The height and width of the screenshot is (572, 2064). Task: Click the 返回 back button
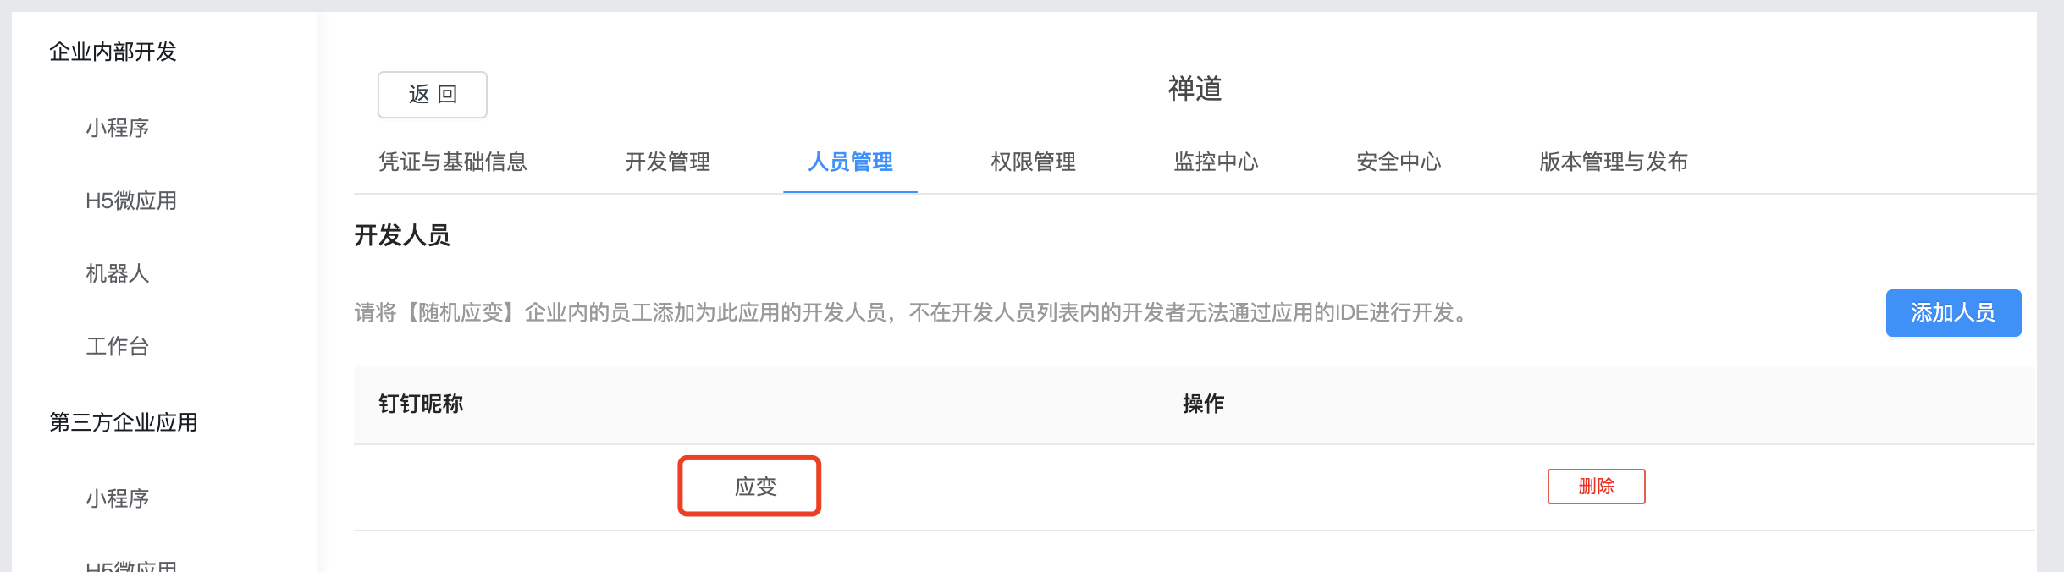click(432, 95)
